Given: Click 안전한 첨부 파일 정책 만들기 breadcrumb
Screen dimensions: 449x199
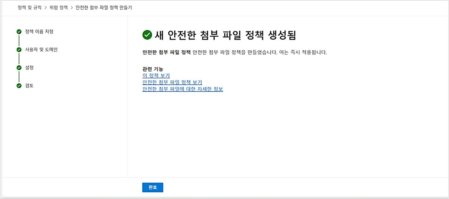Looking at the screenshot, I should coord(103,8).
